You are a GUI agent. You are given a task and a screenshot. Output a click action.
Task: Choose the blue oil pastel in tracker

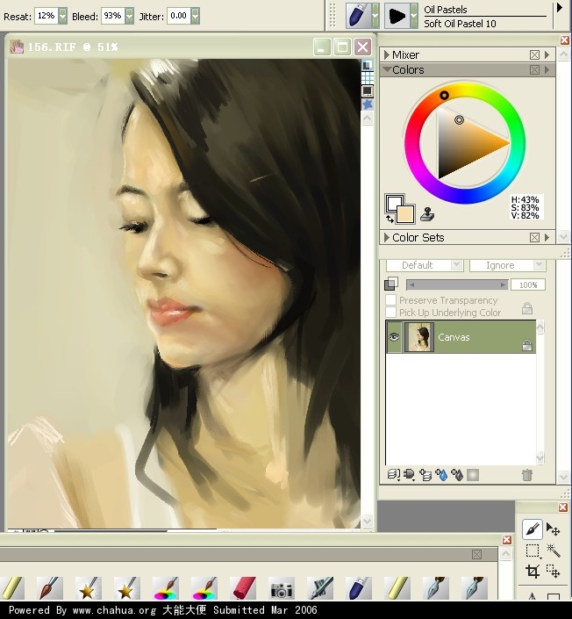pos(359,588)
